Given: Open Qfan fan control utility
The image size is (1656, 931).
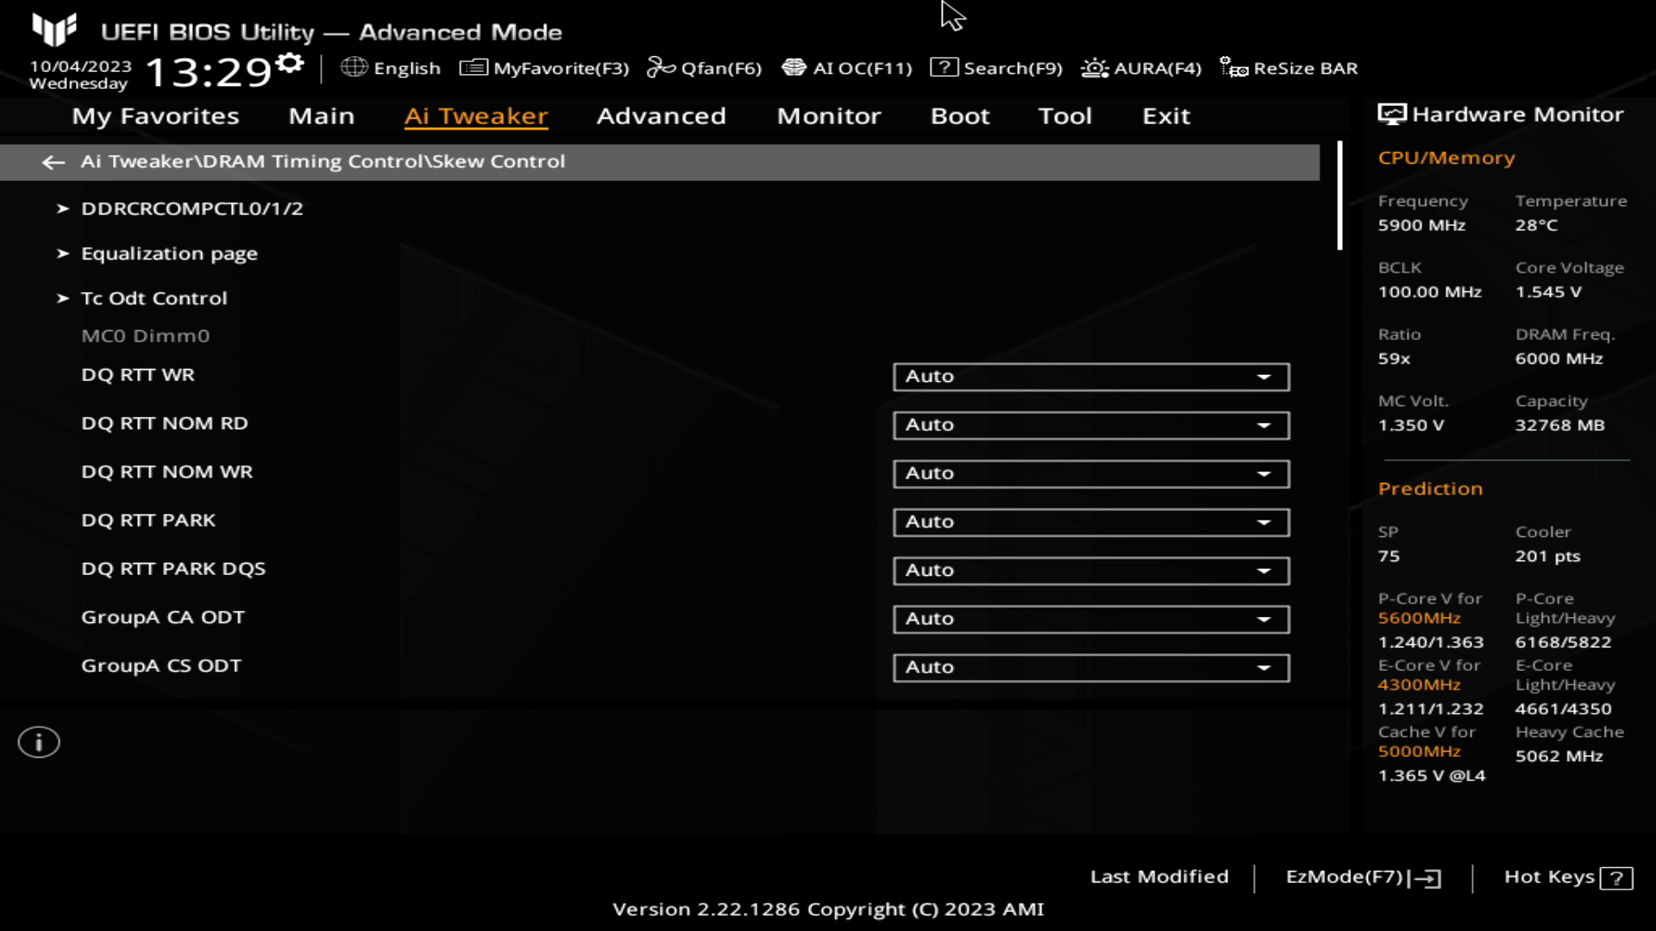Looking at the screenshot, I should [x=706, y=68].
